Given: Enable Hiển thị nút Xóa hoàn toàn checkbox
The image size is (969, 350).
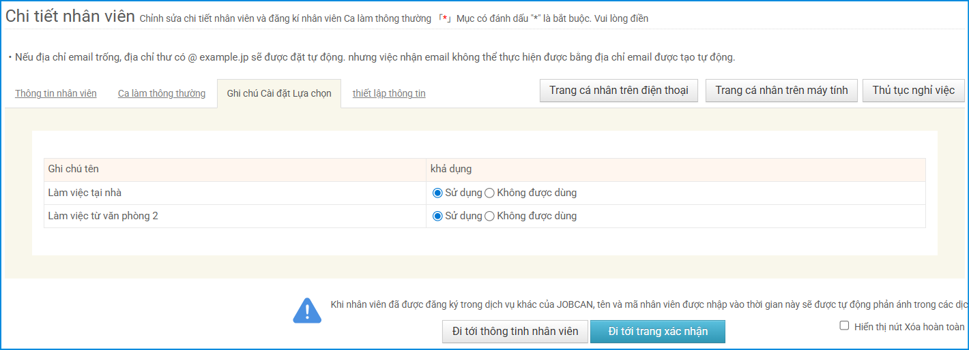Looking at the screenshot, I should (845, 326).
